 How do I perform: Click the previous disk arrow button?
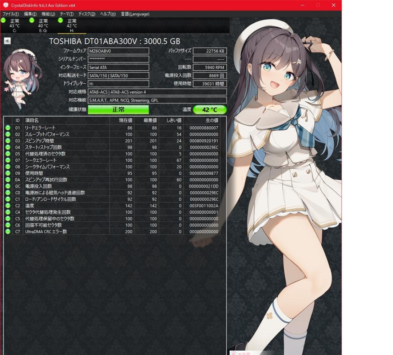[x=7, y=41]
